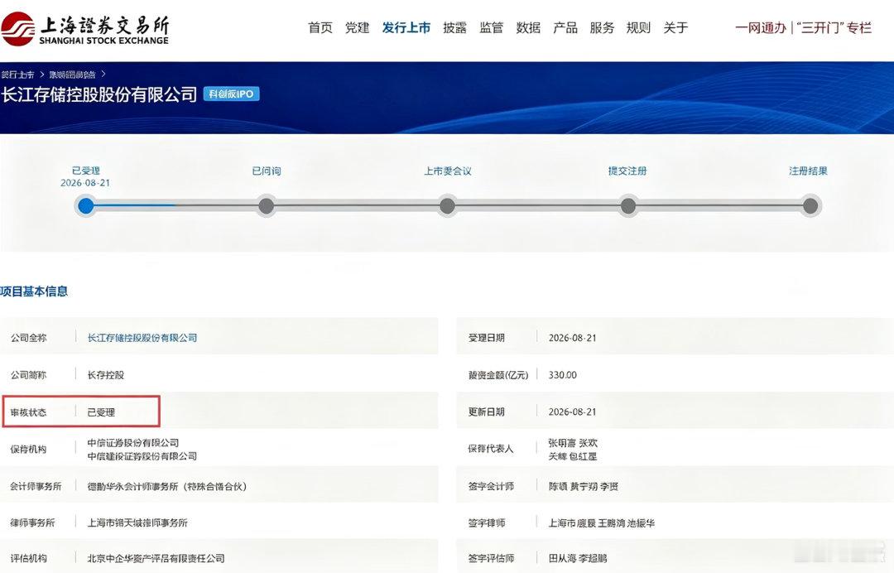Click the 已受理 review status value
This screenshot has height=573, width=894.
point(101,412)
